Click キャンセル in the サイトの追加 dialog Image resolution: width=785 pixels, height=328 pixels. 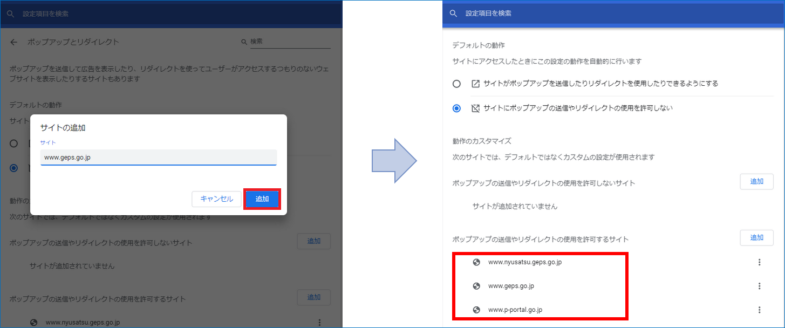[216, 199]
